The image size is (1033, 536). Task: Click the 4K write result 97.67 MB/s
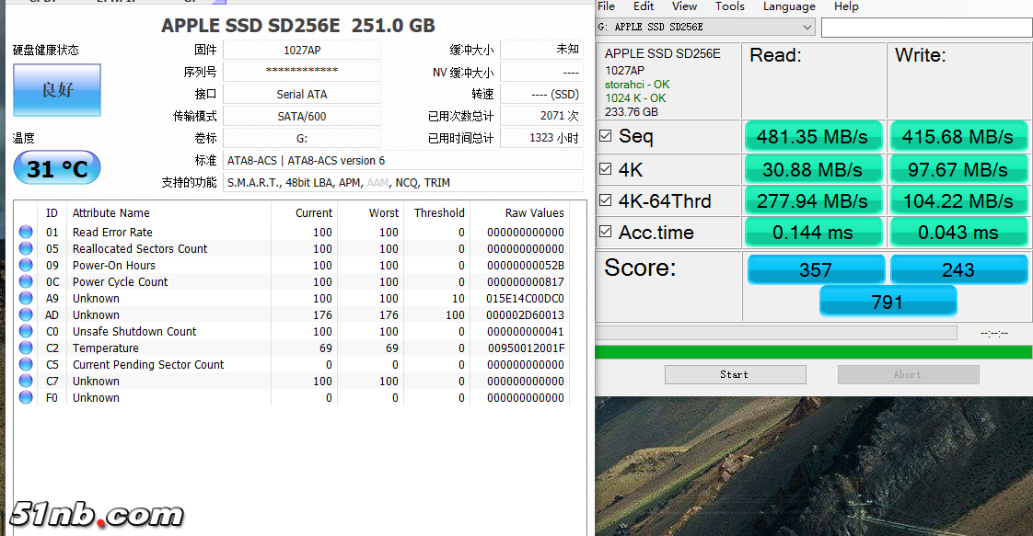958,170
